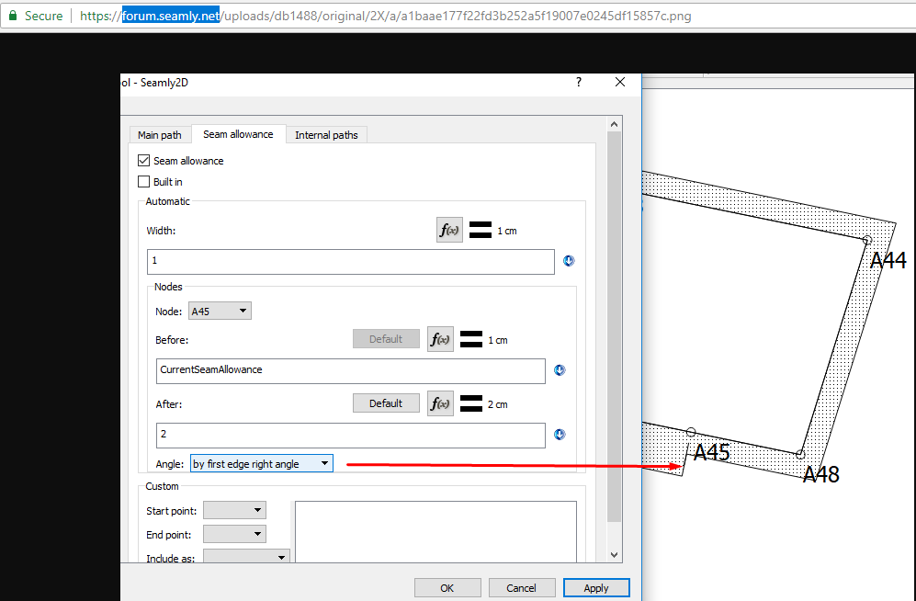The width and height of the screenshot is (916, 601).
Task: Switch to the Internal paths tab
Action: tap(326, 135)
